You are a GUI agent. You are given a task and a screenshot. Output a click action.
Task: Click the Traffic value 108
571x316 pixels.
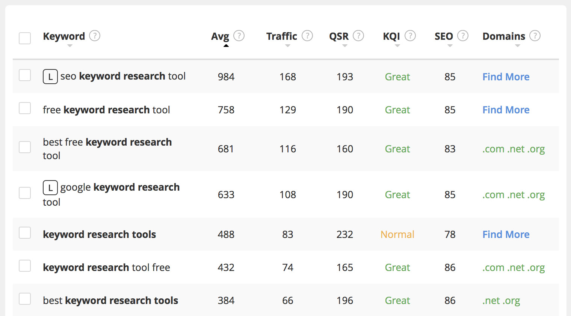(288, 194)
